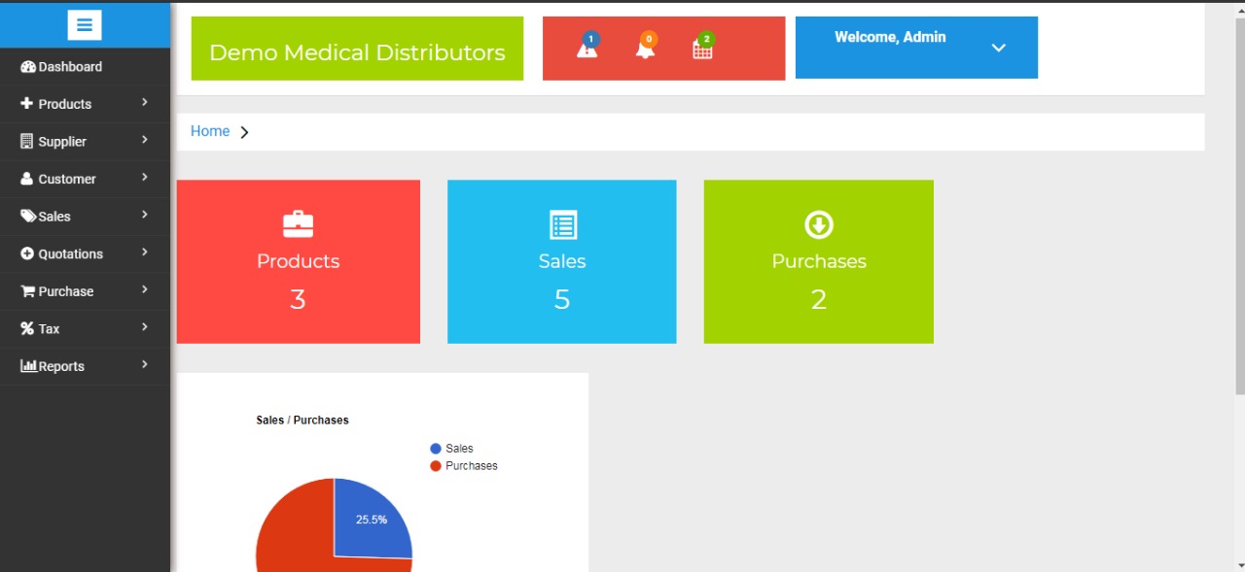Click the blue hamburger menu button
This screenshot has width=1245, height=572.
coord(85,25)
